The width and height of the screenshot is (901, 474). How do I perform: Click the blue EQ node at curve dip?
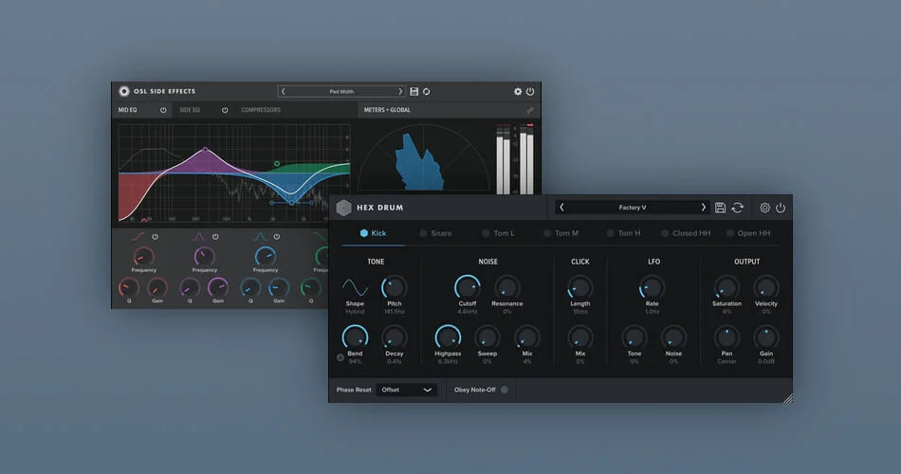(292, 202)
